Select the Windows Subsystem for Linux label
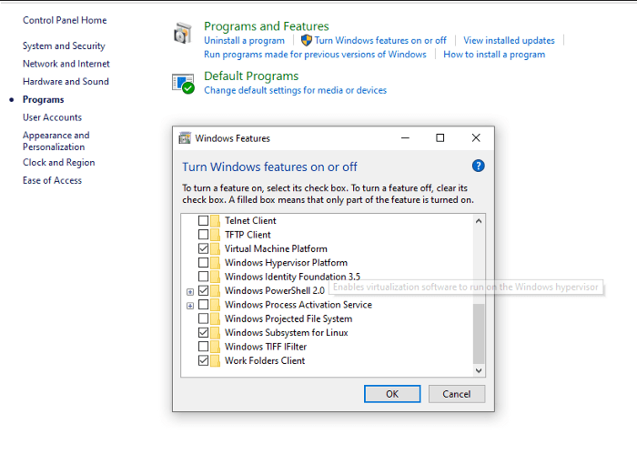 click(x=287, y=333)
